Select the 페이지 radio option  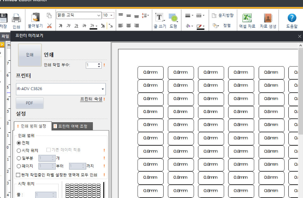pyautogui.click(x=19, y=166)
